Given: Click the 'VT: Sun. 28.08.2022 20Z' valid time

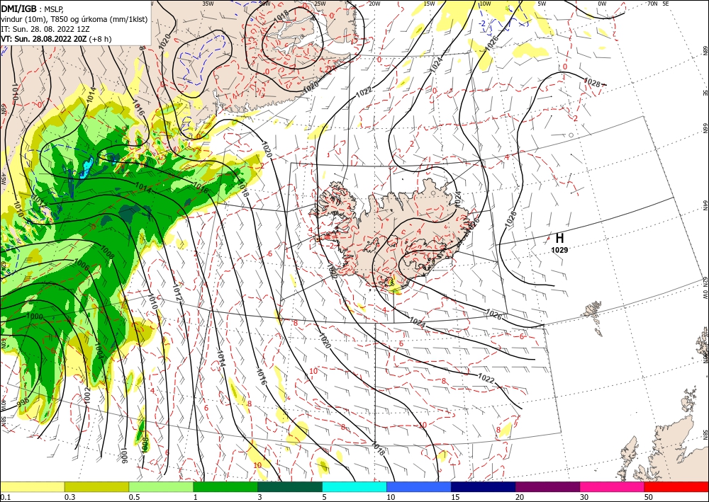Looking at the screenshot, I should [44, 39].
